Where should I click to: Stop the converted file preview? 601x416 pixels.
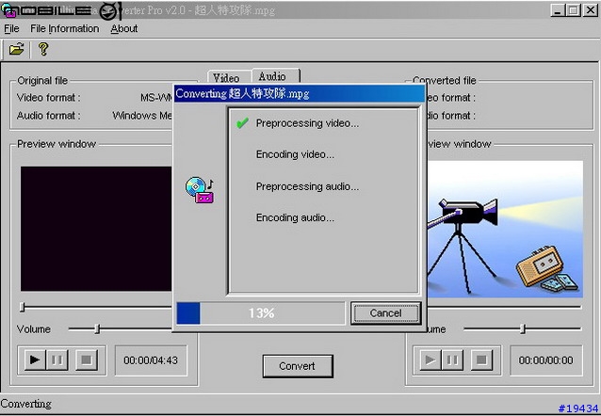(x=481, y=360)
